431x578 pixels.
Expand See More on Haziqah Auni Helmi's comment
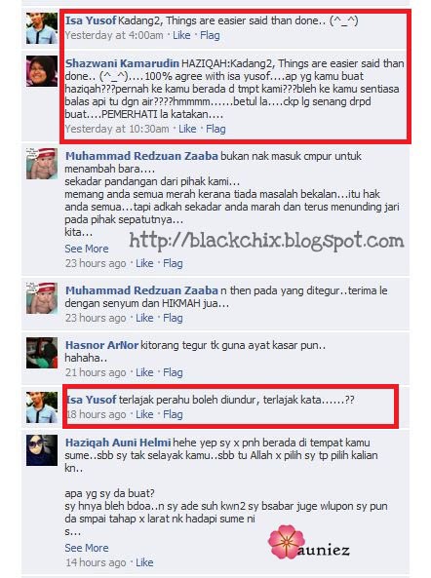click(87, 548)
